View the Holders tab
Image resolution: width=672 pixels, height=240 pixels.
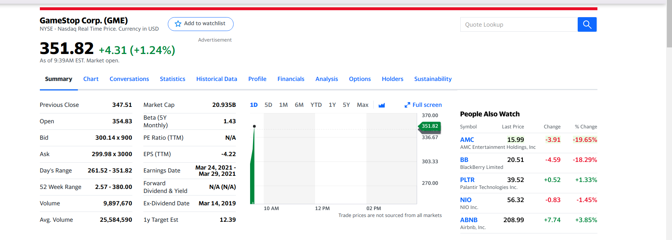click(x=392, y=79)
